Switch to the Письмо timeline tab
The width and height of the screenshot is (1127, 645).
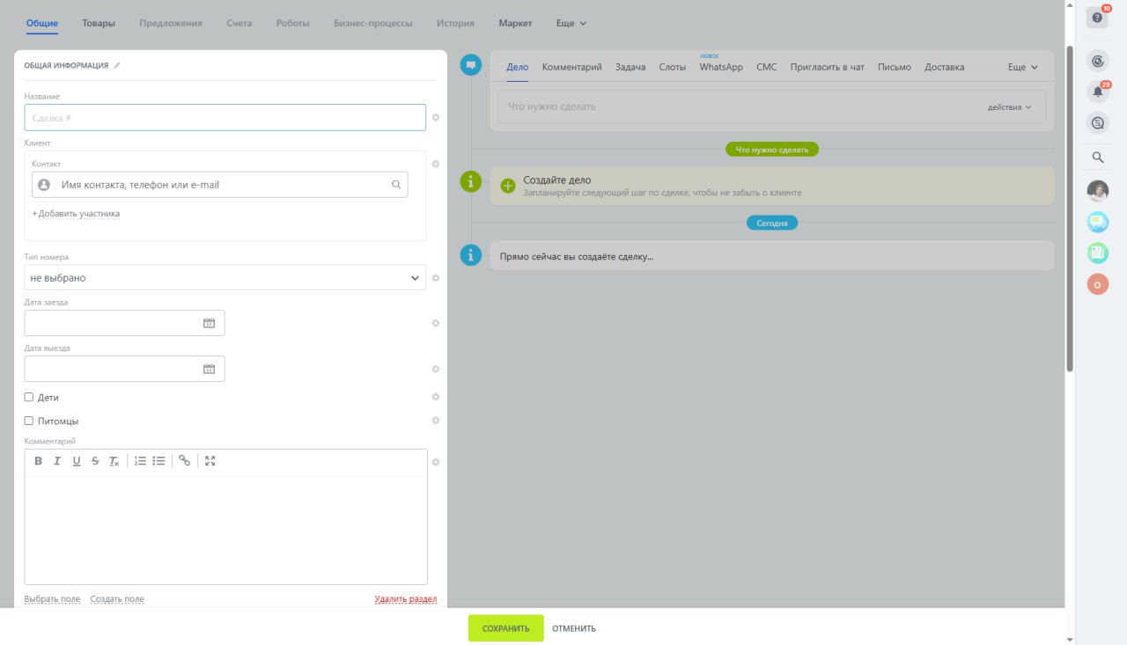(895, 67)
